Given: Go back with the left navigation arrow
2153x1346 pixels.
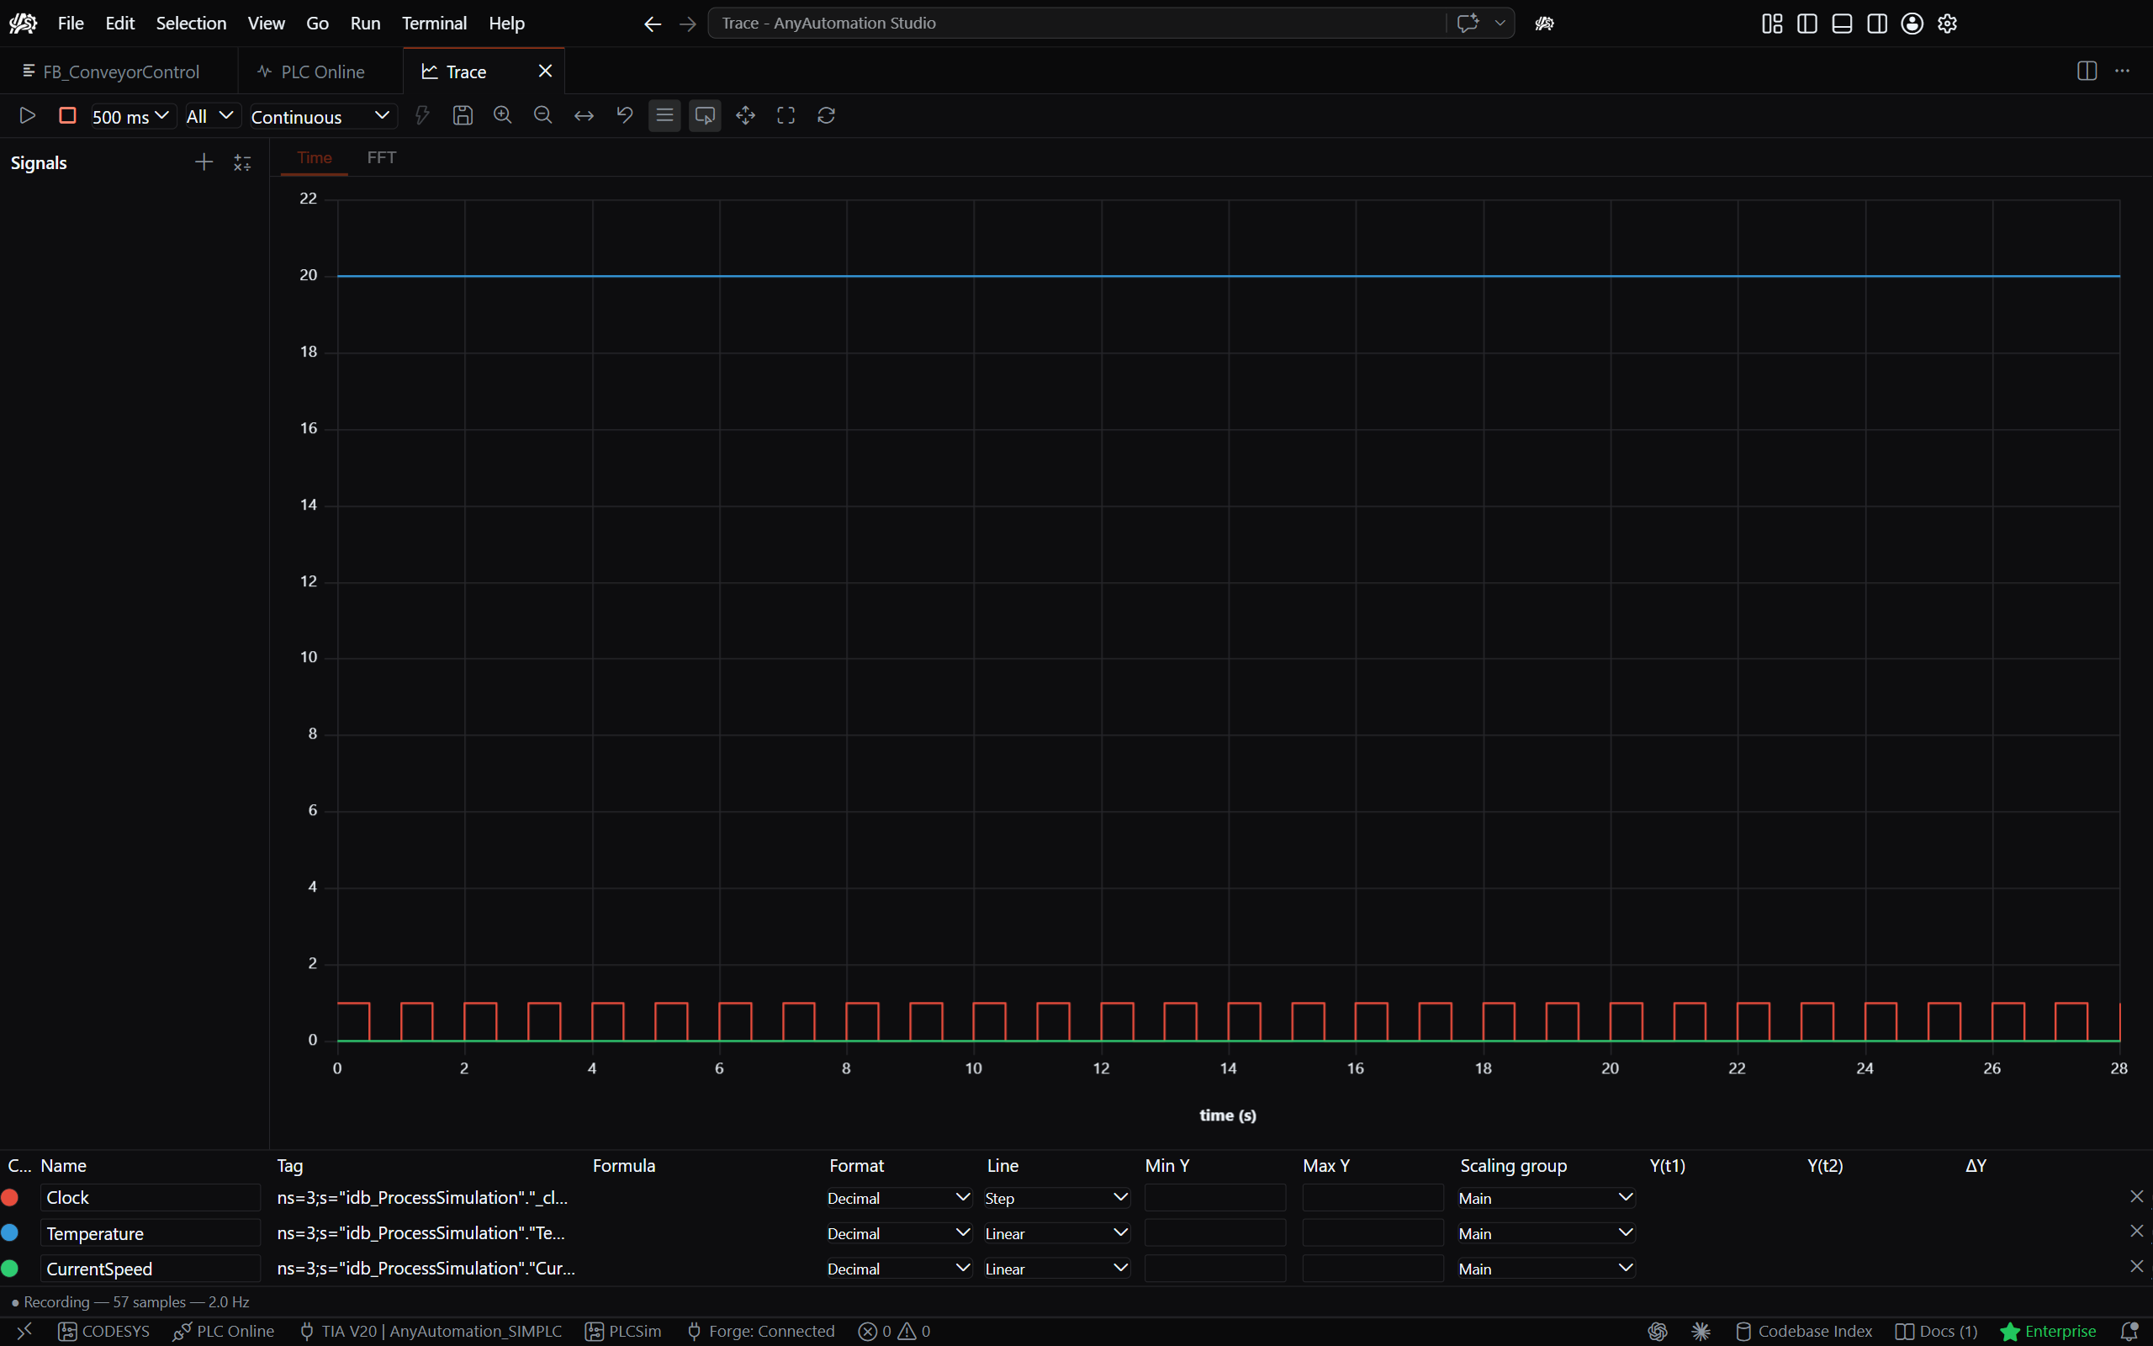Looking at the screenshot, I should (652, 24).
